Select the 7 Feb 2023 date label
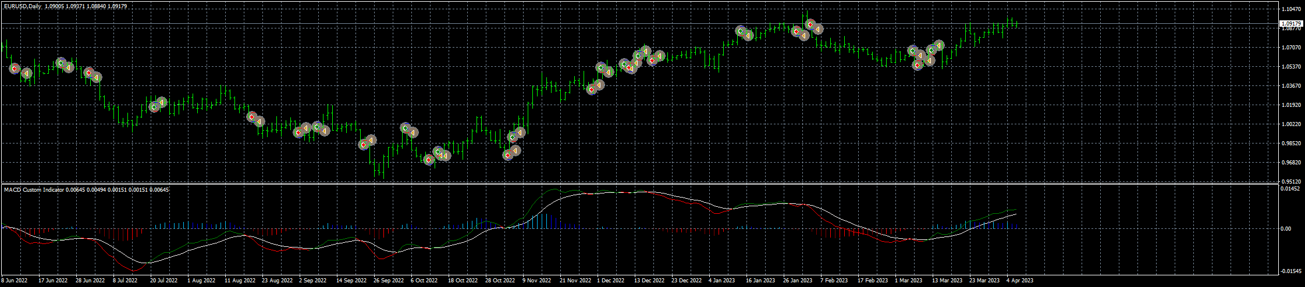The height and width of the screenshot is (287, 1305). pyautogui.click(x=834, y=281)
